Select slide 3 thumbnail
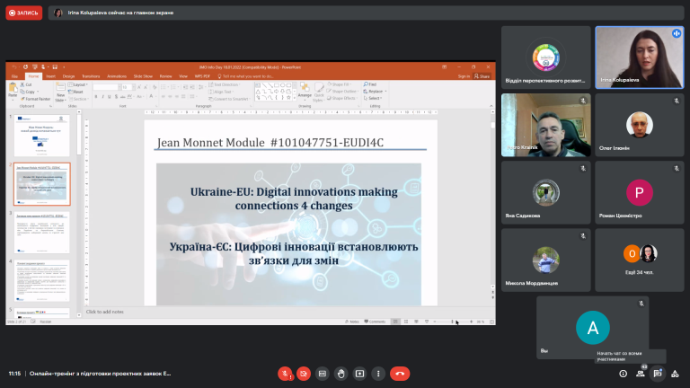The width and height of the screenshot is (690, 388). click(x=41, y=233)
